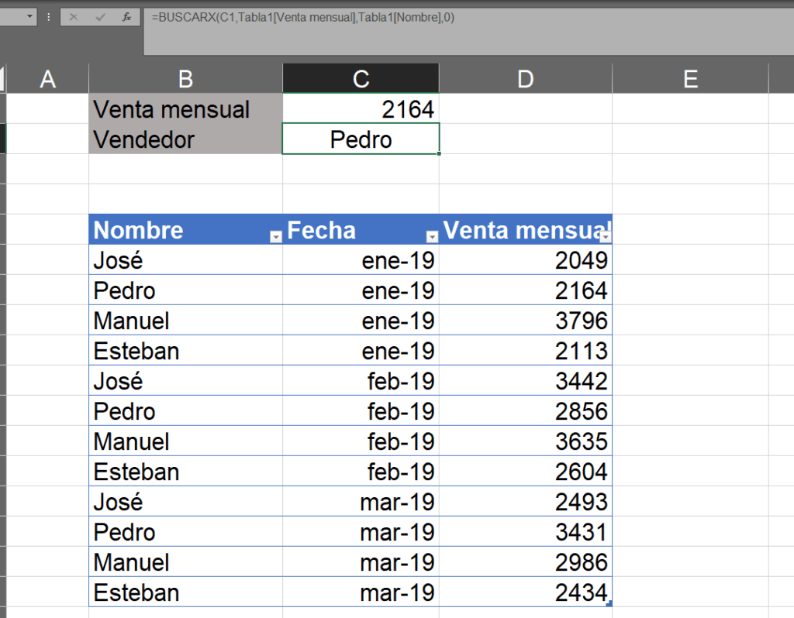Confirm the formula with checkmark icon
This screenshot has width=794, height=618.
pos(100,17)
